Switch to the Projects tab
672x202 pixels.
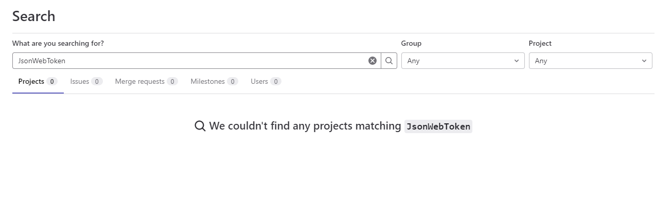coord(38,82)
